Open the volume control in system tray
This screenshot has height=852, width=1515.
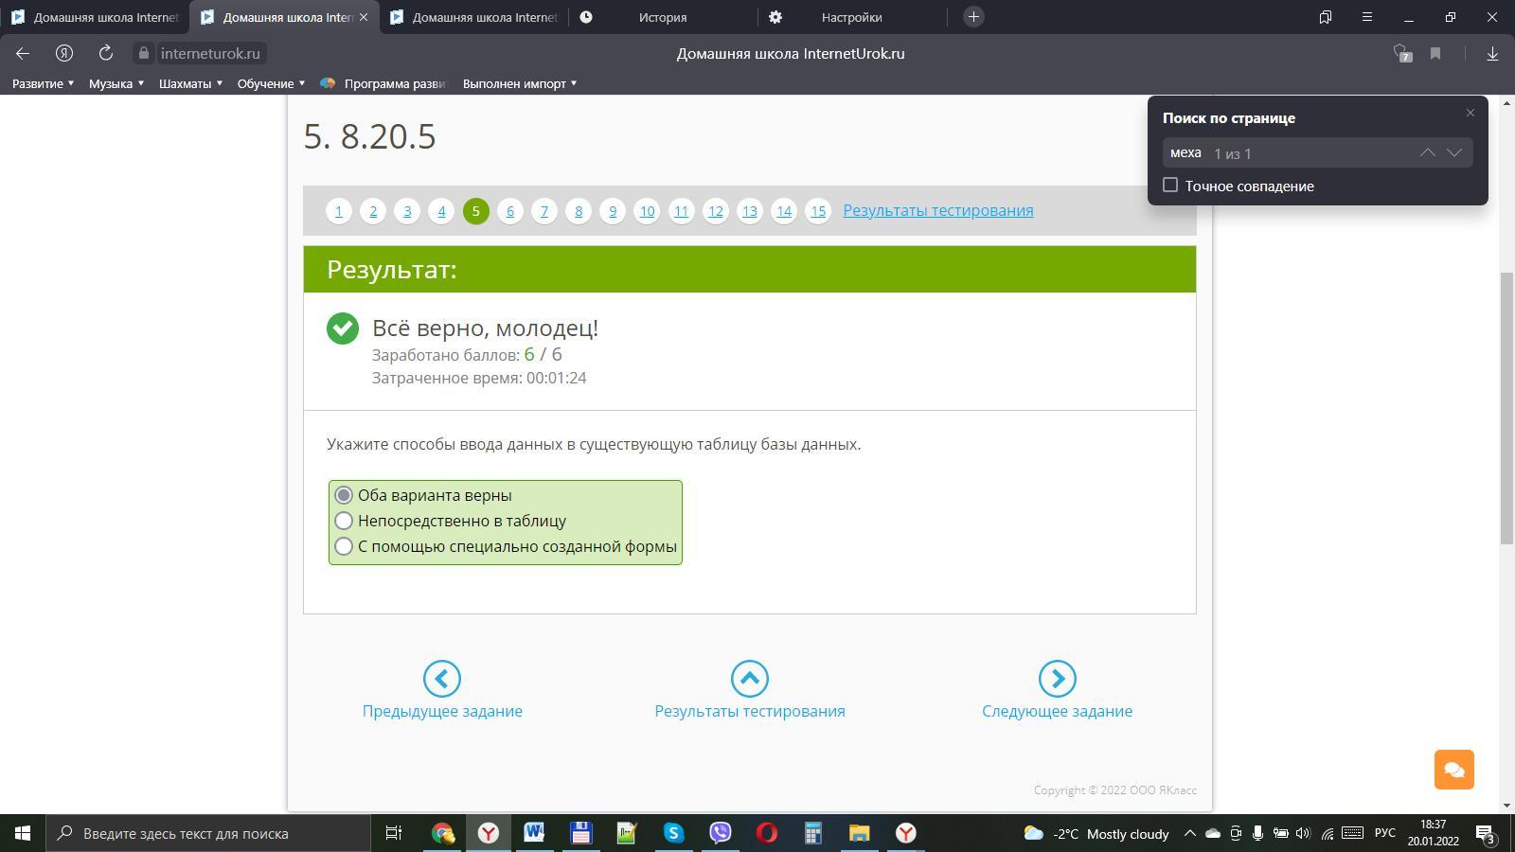tap(1303, 833)
